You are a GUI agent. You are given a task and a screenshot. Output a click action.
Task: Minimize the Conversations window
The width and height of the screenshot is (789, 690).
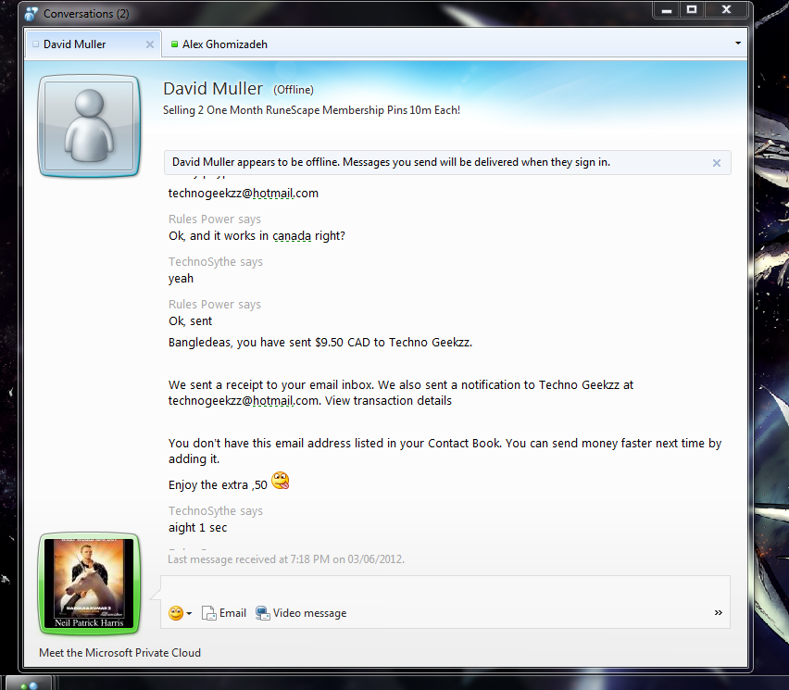(x=667, y=9)
